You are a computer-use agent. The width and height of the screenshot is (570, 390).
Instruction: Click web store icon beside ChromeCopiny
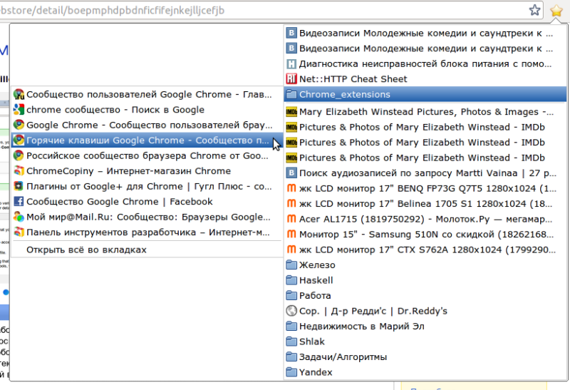19,170
